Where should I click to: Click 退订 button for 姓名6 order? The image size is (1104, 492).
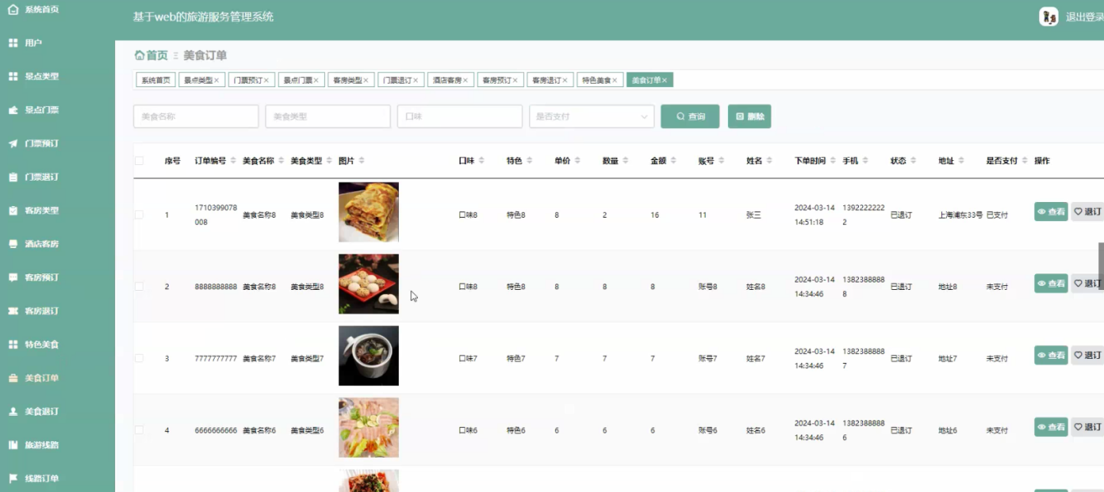click(x=1088, y=427)
